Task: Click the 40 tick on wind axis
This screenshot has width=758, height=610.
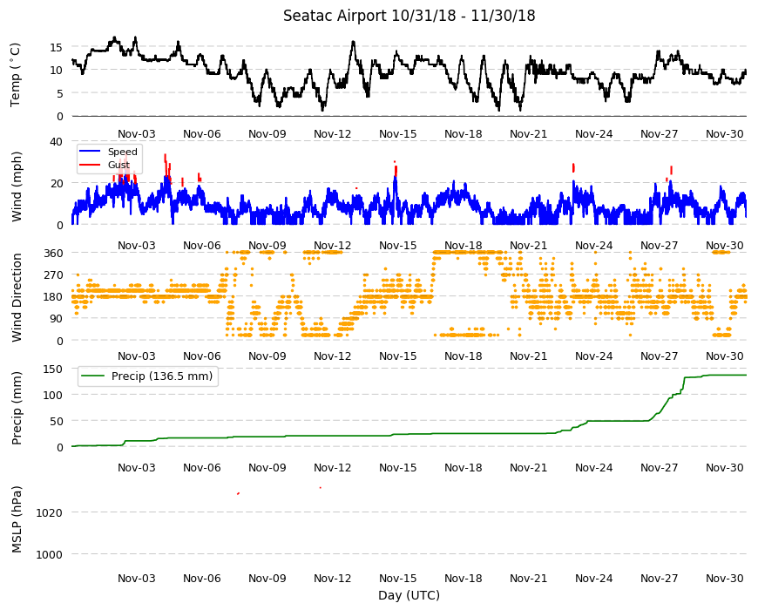Action: click(x=56, y=142)
